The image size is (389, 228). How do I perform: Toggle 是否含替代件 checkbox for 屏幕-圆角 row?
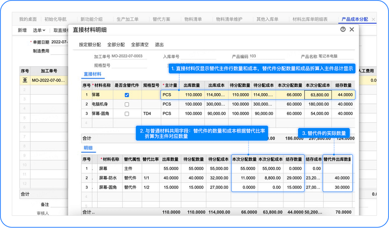pos(127,114)
